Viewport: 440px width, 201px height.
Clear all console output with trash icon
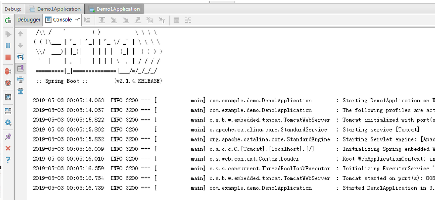click(20, 91)
